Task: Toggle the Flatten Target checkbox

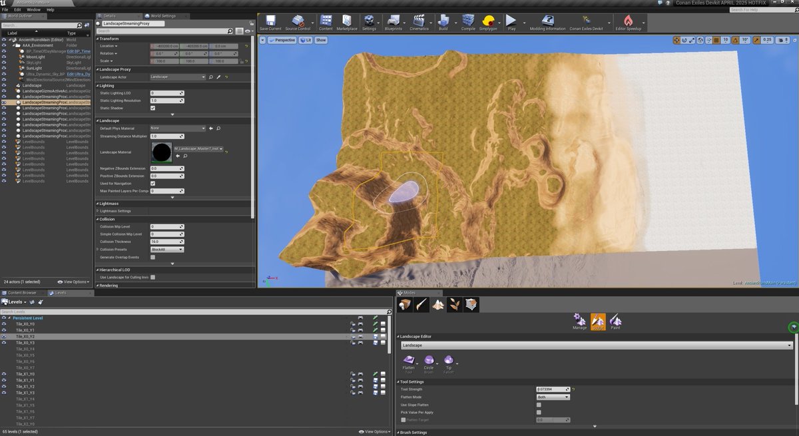Action: point(402,420)
